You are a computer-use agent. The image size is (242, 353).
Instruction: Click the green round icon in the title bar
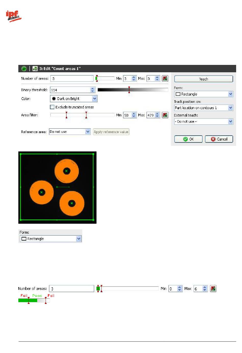tap(24, 68)
